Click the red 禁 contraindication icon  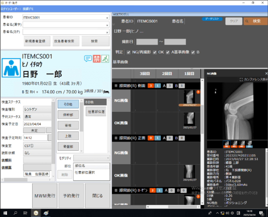tap(97, 58)
